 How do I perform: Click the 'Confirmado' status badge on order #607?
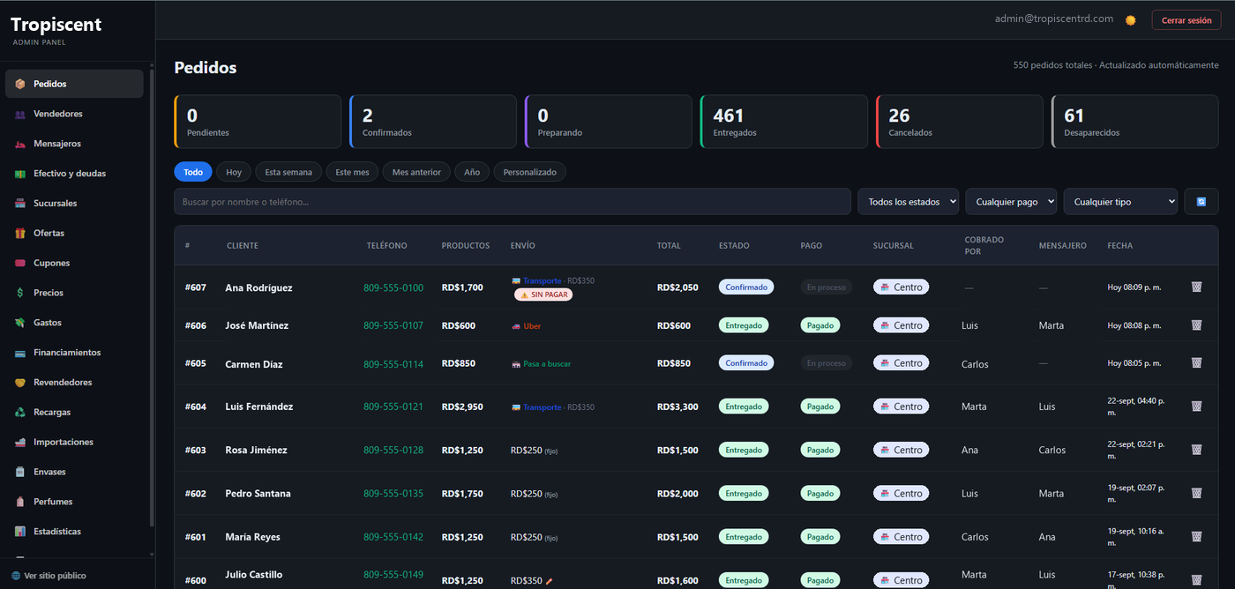[x=746, y=287]
